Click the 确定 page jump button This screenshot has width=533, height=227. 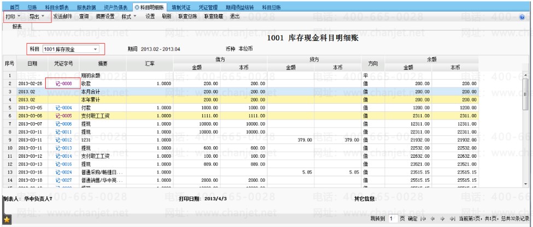(x=412, y=219)
